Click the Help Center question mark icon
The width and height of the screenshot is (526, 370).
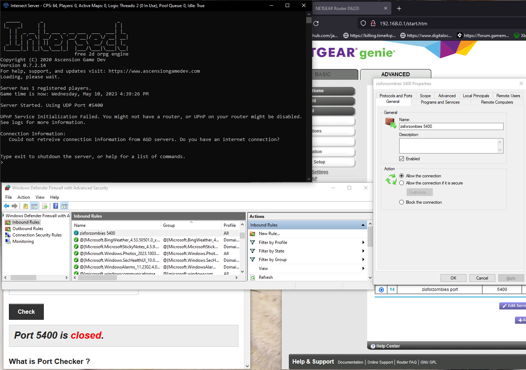(x=373, y=346)
